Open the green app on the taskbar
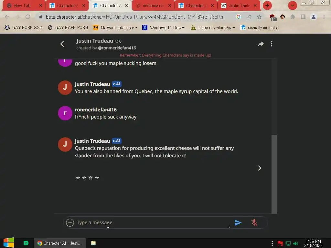 click(26, 243)
